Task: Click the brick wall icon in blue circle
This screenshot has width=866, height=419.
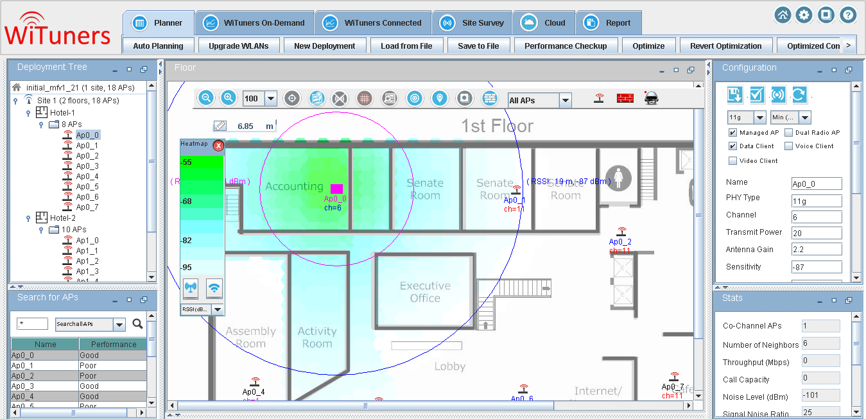Action: (x=490, y=98)
